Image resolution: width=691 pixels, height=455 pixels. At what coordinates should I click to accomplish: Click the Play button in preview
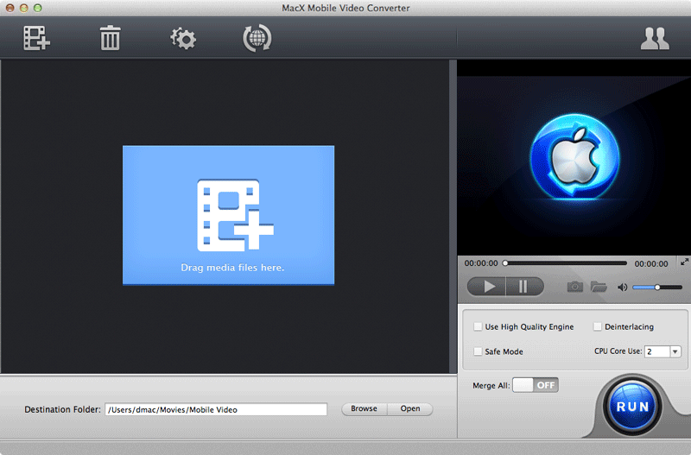[486, 287]
